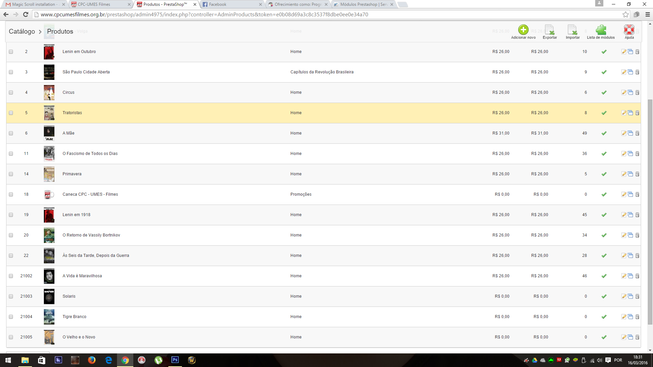The width and height of the screenshot is (653, 367).
Task: Click the Ajuda lifebuoy icon
Action: 629,30
